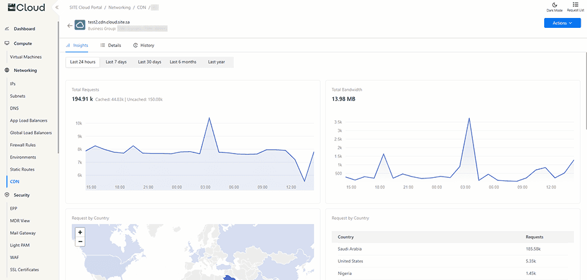Collapse the Networking sidebar section
Viewport: 587px width, 280px height.
click(25, 71)
